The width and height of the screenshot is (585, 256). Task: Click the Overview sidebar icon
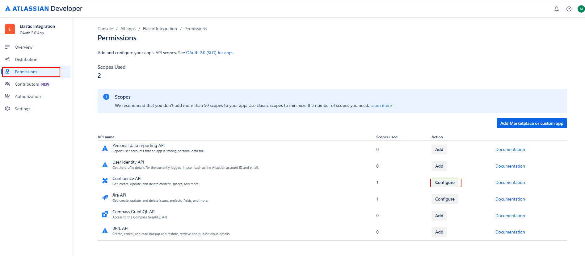(7, 47)
